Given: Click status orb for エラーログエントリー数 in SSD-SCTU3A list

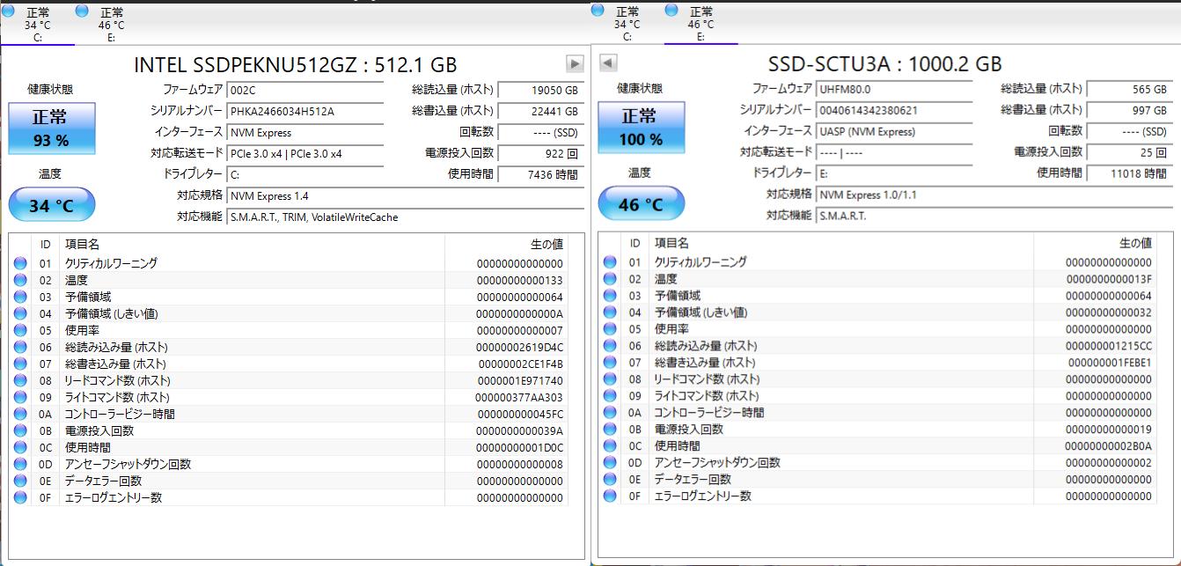Looking at the screenshot, I should coord(609,496).
